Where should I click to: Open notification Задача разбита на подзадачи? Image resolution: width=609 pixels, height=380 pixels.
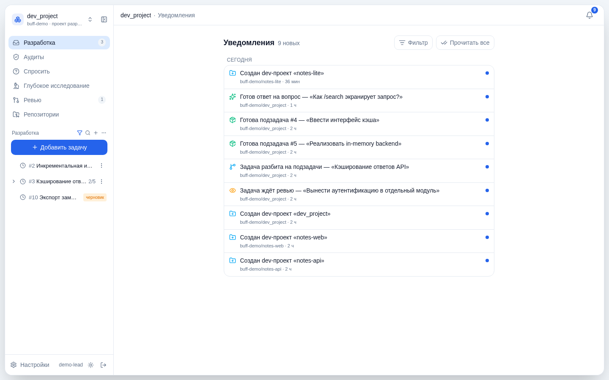click(359, 171)
